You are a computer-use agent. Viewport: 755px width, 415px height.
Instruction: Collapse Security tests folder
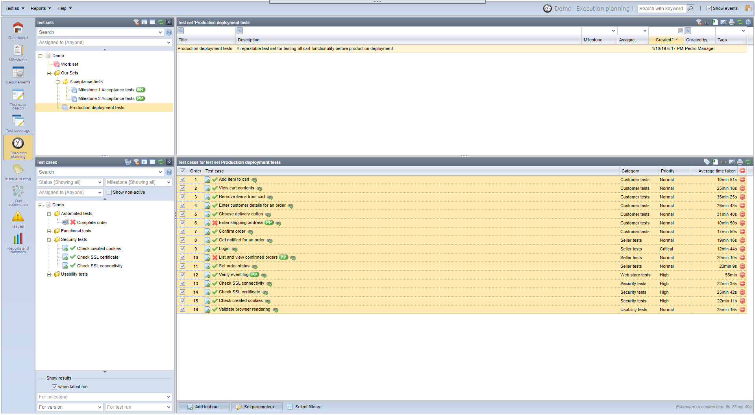click(x=49, y=240)
